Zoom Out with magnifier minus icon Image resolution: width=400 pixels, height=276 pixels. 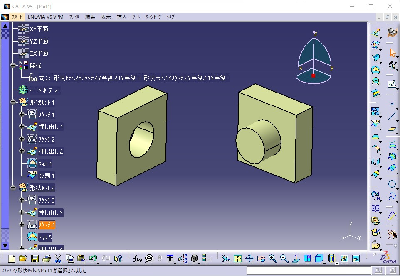click(x=284, y=259)
